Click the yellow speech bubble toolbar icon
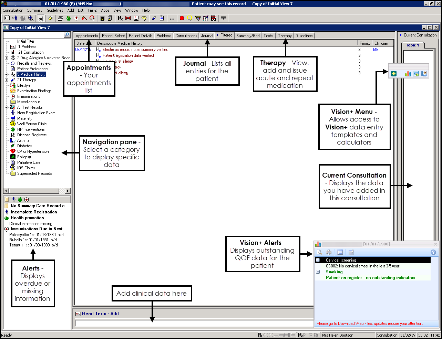 [189, 18]
